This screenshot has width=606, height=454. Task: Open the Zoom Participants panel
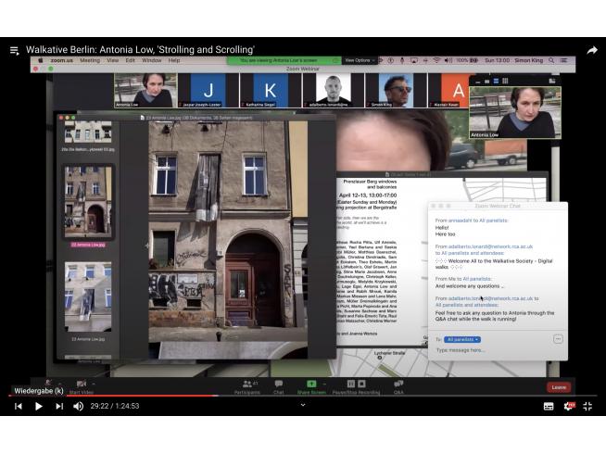pos(246,386)
